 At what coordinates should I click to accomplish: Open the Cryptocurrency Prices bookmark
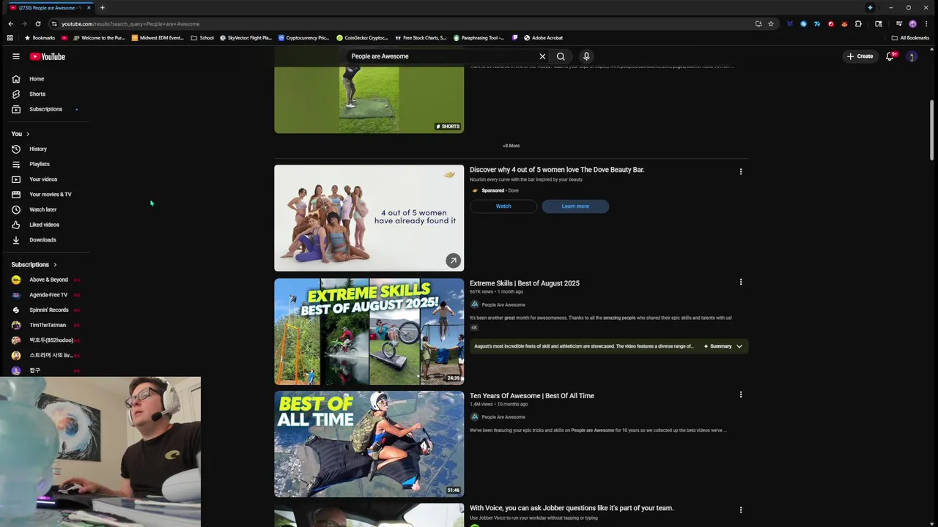[x=304, y=38]
